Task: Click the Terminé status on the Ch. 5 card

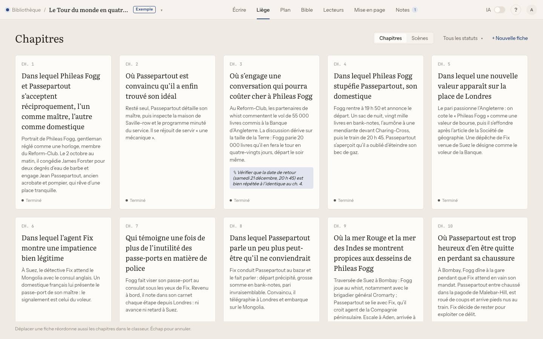Action: [x=448, y=200]
